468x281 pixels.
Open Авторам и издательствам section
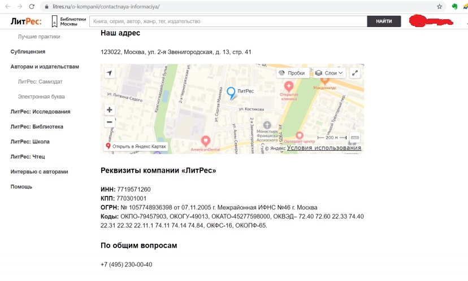(45, 67)
